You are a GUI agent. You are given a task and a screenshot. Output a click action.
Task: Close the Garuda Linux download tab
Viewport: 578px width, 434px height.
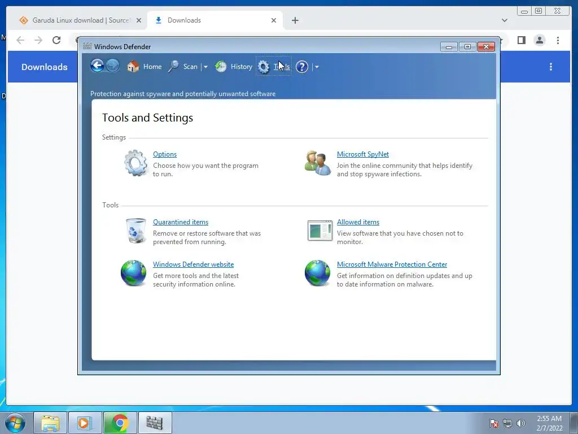point(139,20)
